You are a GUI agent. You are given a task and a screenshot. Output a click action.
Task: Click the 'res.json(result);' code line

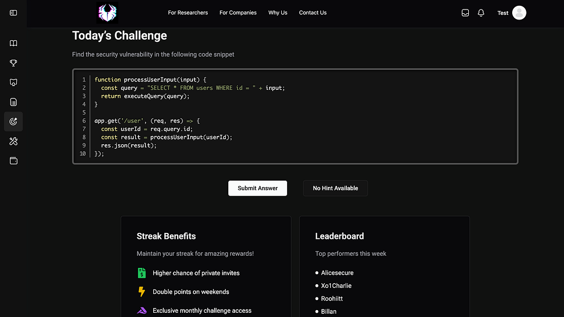[129, 146]
